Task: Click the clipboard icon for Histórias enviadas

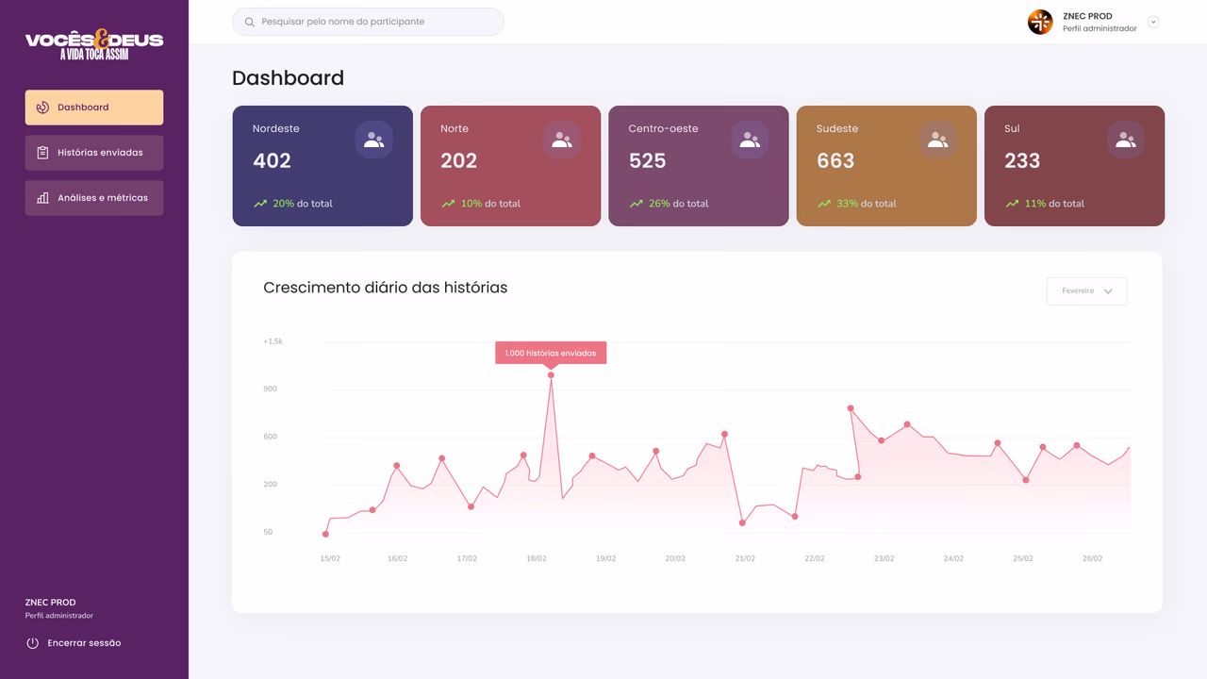Action: [x=42, y=153]
